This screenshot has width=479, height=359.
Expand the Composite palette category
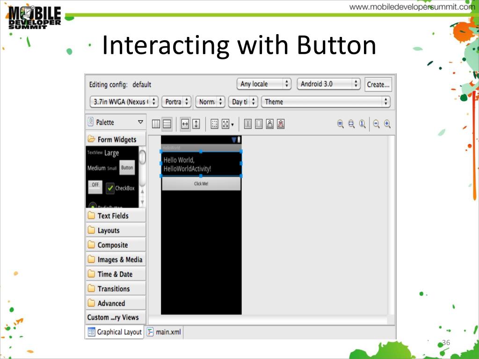[x=116, y=245]
